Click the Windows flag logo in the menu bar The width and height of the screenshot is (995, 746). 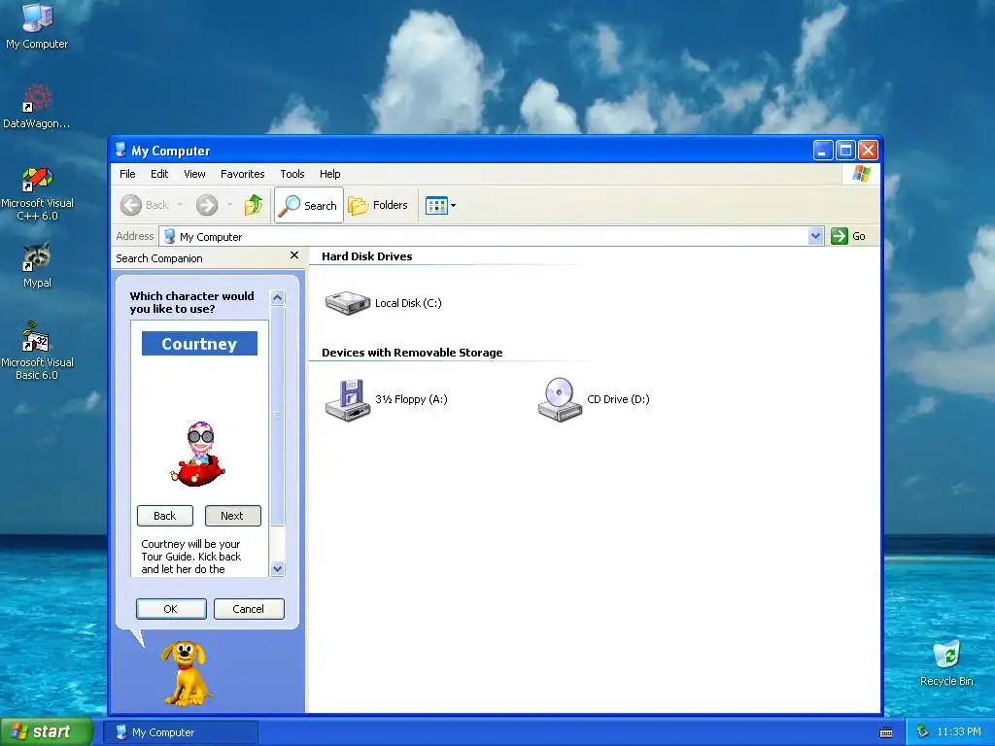(861, 173)
